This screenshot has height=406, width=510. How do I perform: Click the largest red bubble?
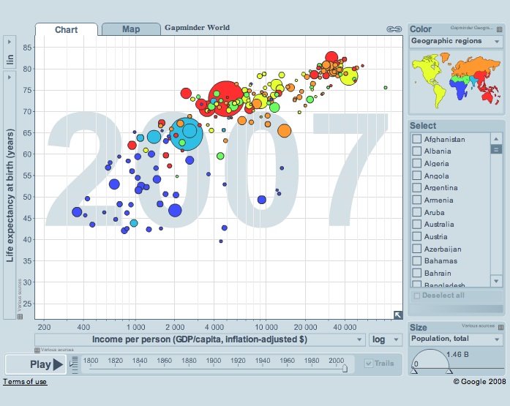coord(225,99)
